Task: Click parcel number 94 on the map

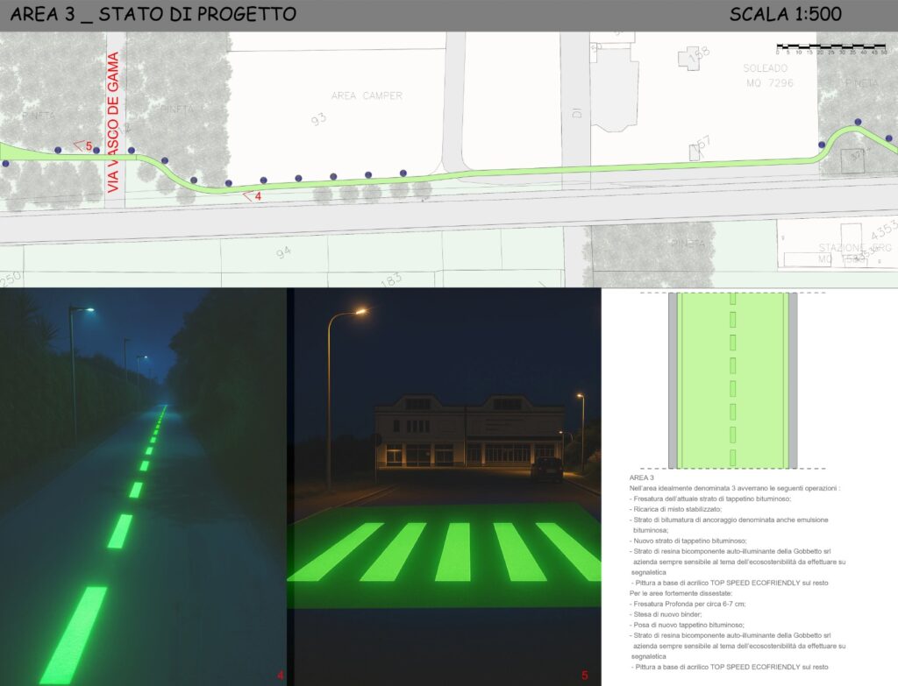Action: click(x=283, y=252)
